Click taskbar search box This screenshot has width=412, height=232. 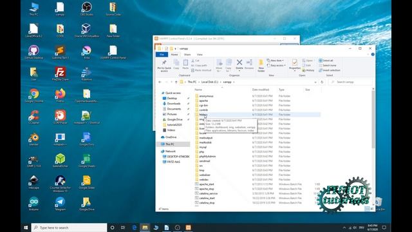69,227
